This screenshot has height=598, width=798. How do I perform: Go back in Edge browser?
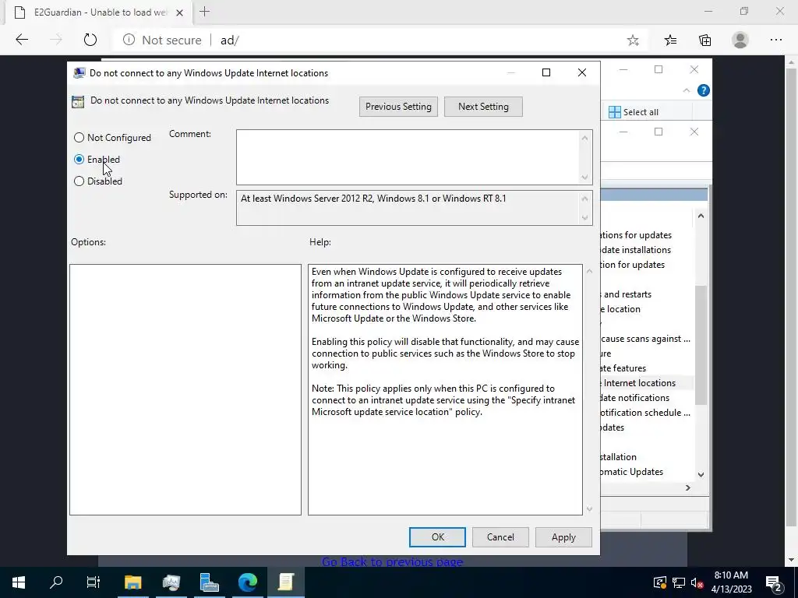[22, 40]
